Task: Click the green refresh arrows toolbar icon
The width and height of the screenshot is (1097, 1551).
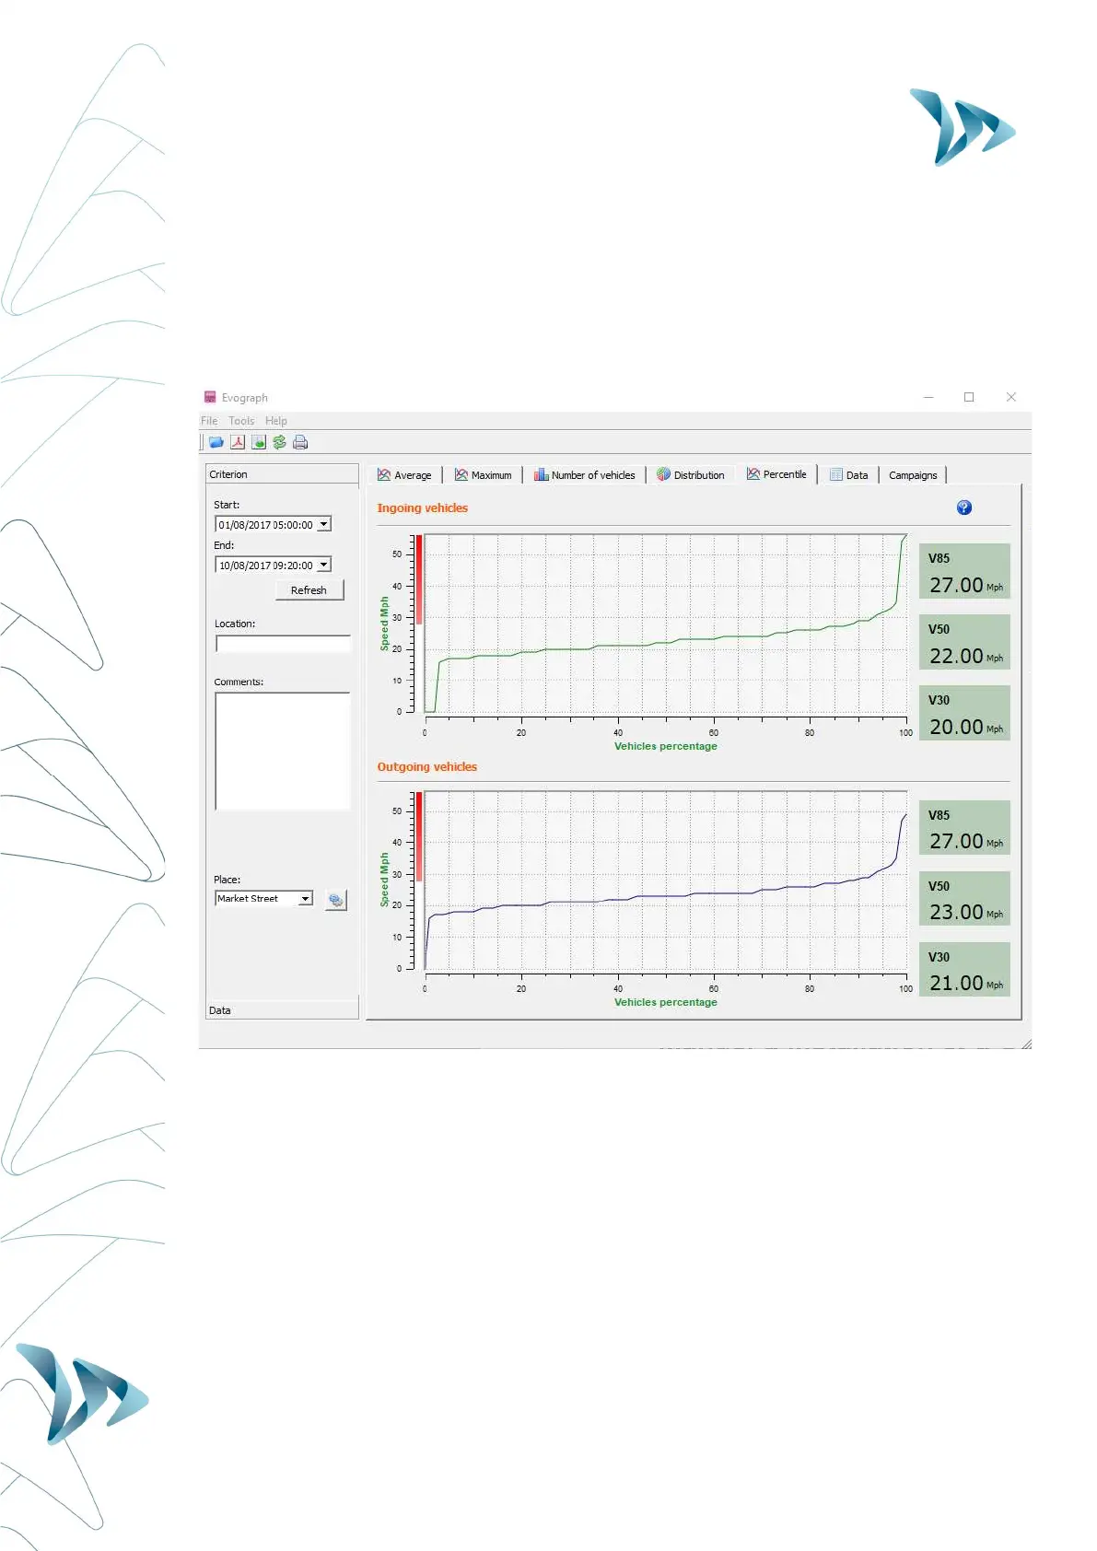Action: tap(279, 442)
